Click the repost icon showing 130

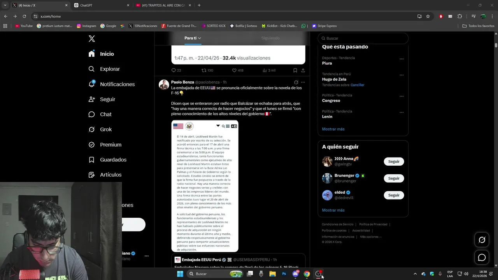[x=204, y=70]
